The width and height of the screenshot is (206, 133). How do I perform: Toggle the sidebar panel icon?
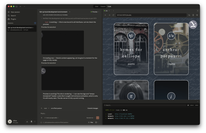(x=16, y=6)
